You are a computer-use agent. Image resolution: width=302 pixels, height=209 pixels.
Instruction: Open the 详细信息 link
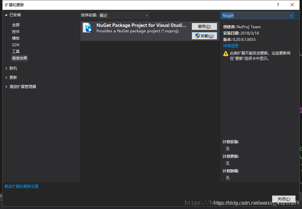point(231,46)
